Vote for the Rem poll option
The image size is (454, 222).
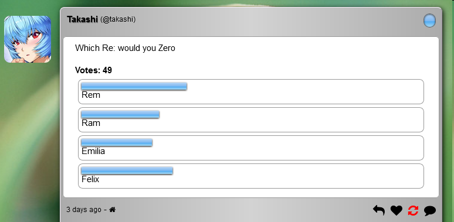pos(250,91)
